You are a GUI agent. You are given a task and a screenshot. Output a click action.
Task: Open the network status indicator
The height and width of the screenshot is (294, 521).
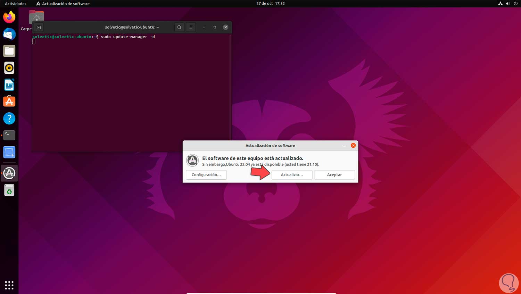click(x=501, y=3)
